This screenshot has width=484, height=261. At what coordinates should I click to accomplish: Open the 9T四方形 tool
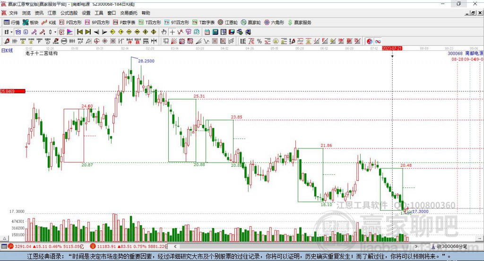click(177, 23)
